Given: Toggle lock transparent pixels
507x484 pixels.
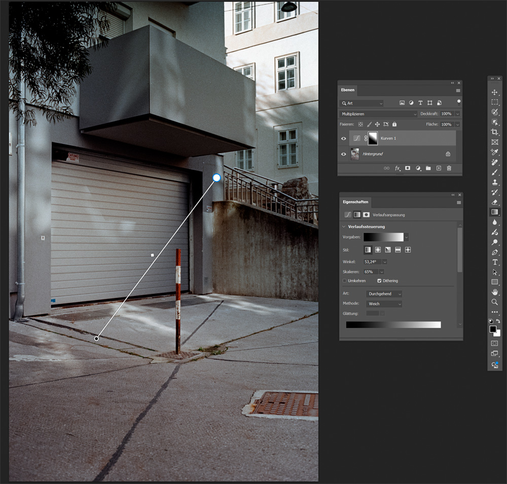Looking at the screenshot, I should coord(360,124).
